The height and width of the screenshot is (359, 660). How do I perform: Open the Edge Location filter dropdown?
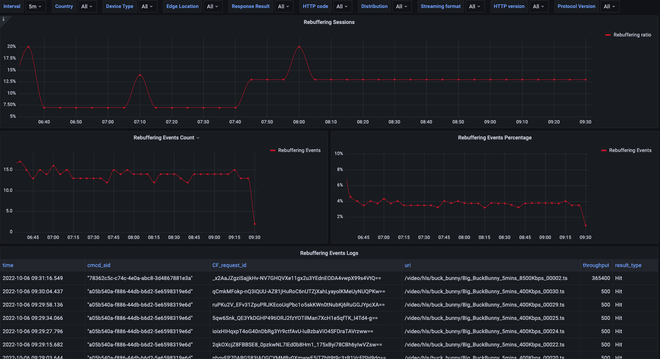click(x=213, y=6)
